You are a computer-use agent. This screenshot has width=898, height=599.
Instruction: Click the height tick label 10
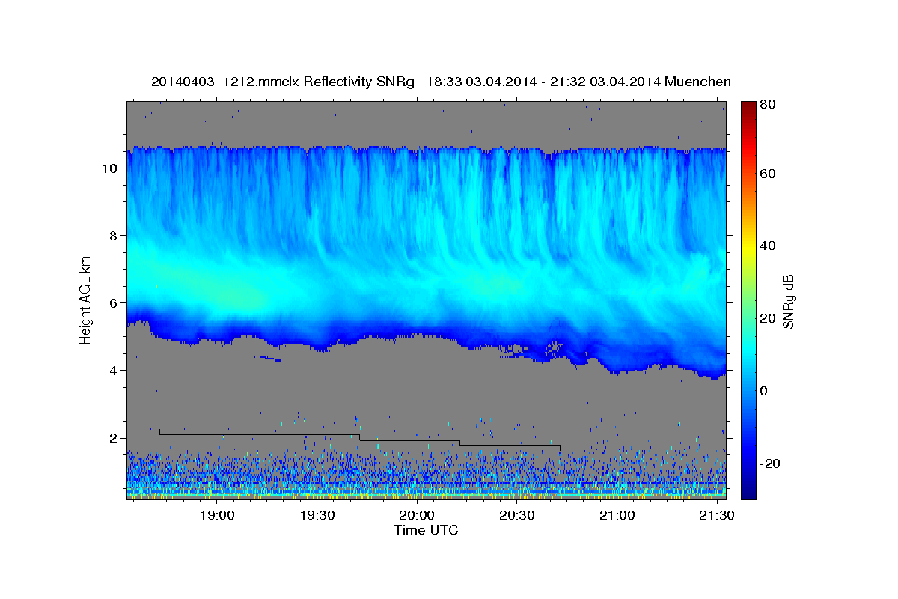pyautogui.click(x=111, y=168)
